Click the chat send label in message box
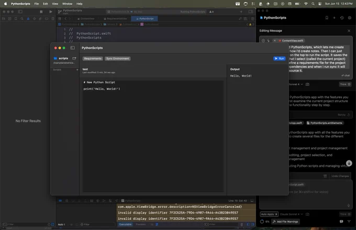356x230 pixels. 346,75
